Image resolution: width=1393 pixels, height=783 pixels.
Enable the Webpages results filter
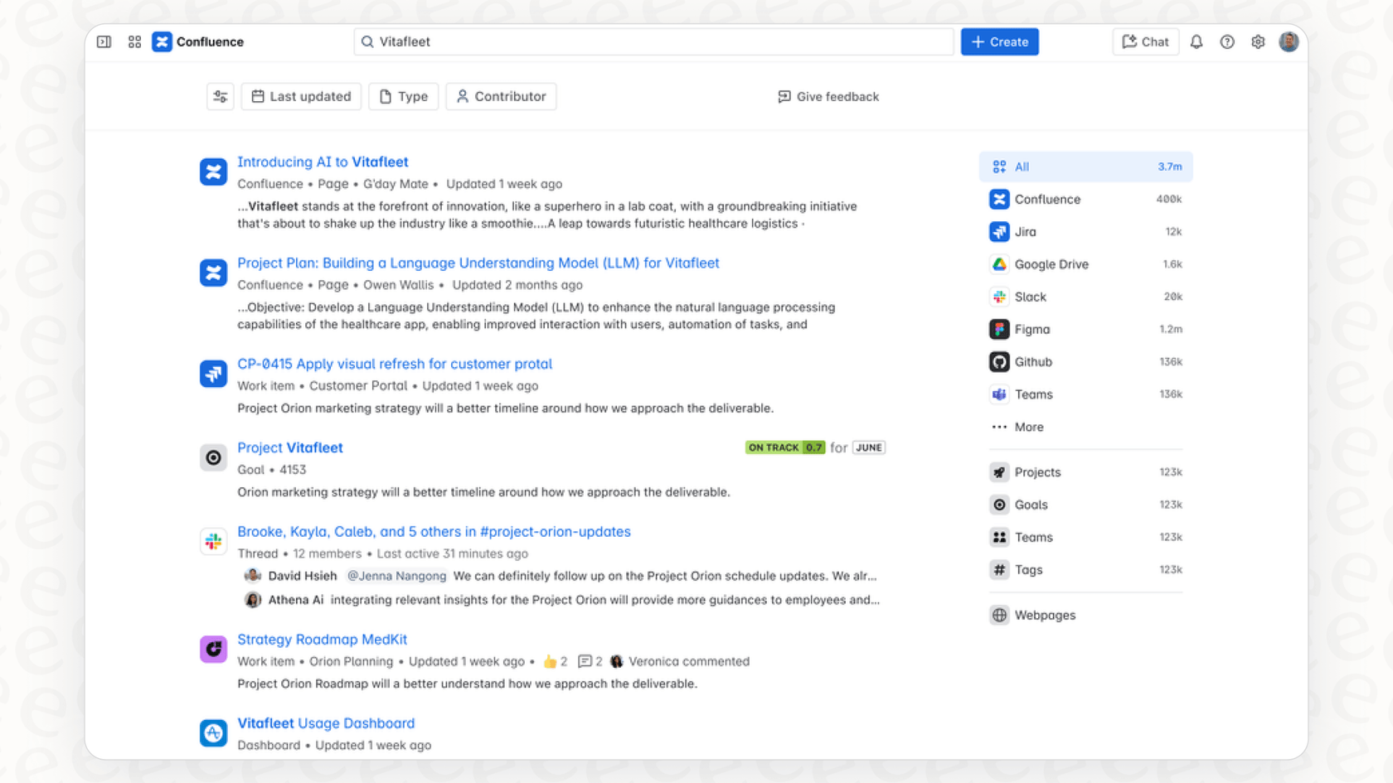click(1045, 615)
